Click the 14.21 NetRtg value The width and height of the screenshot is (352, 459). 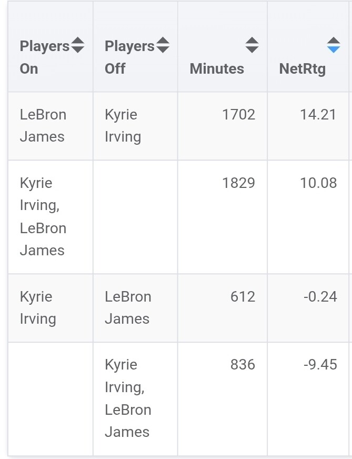coord(318,115)
